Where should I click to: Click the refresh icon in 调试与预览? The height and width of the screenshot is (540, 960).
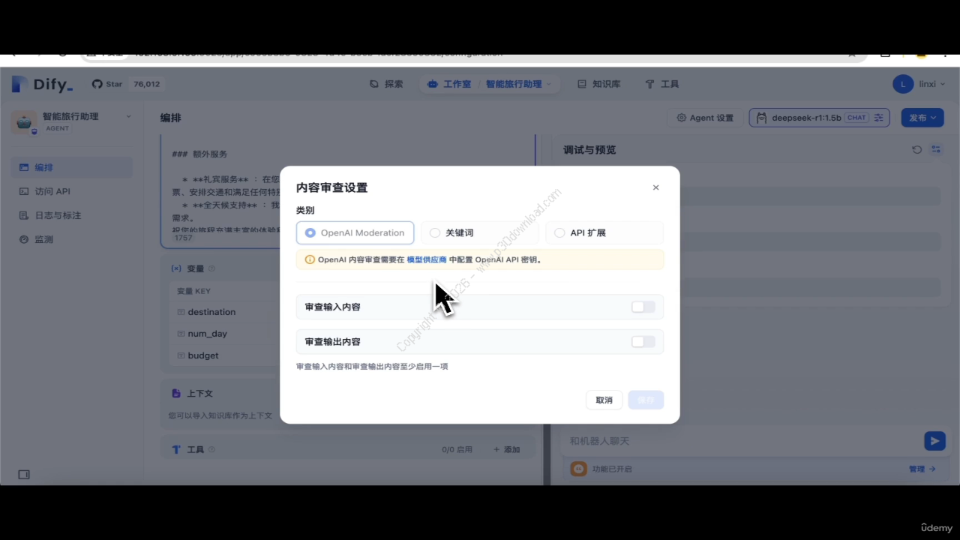coord(916,150)
